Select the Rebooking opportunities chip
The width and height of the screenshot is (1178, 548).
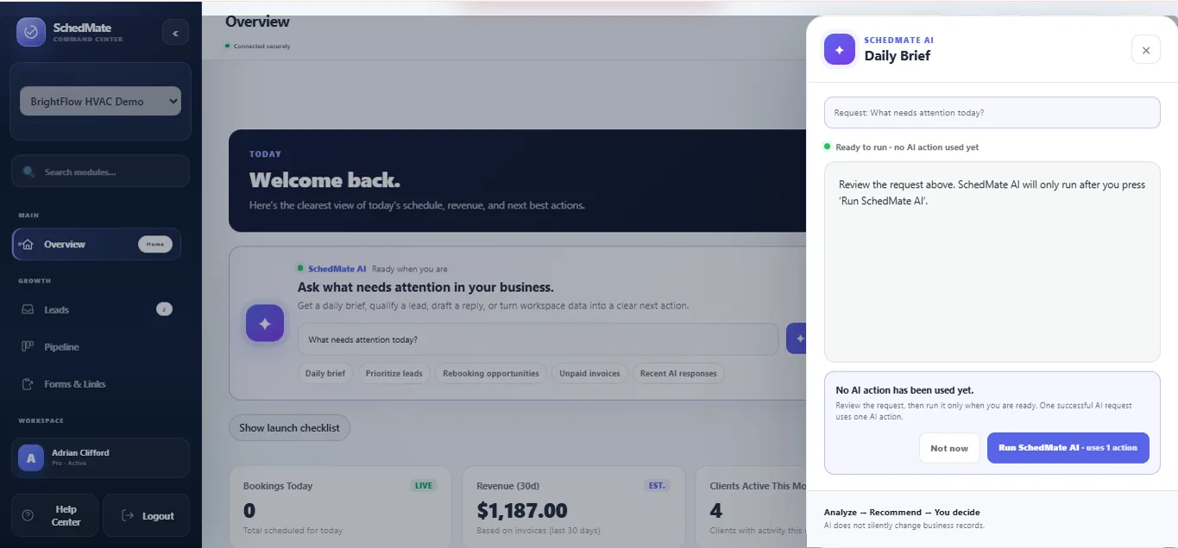(x=491, y=373)
